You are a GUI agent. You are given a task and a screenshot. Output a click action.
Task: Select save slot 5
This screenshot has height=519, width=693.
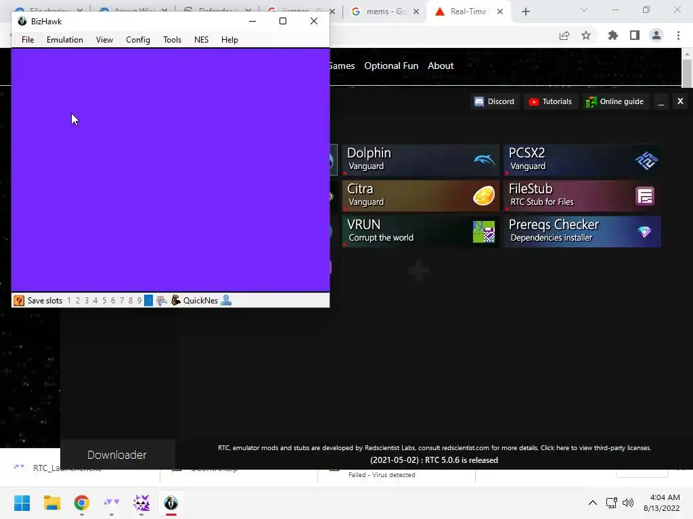tap(104, 301)
